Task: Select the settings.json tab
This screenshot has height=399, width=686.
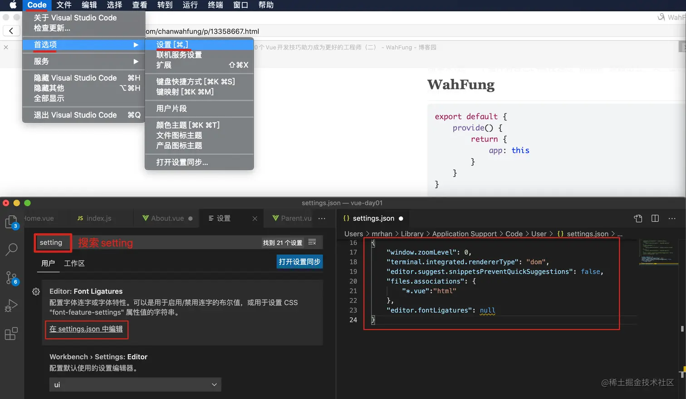Action: [x=373, y=218]
